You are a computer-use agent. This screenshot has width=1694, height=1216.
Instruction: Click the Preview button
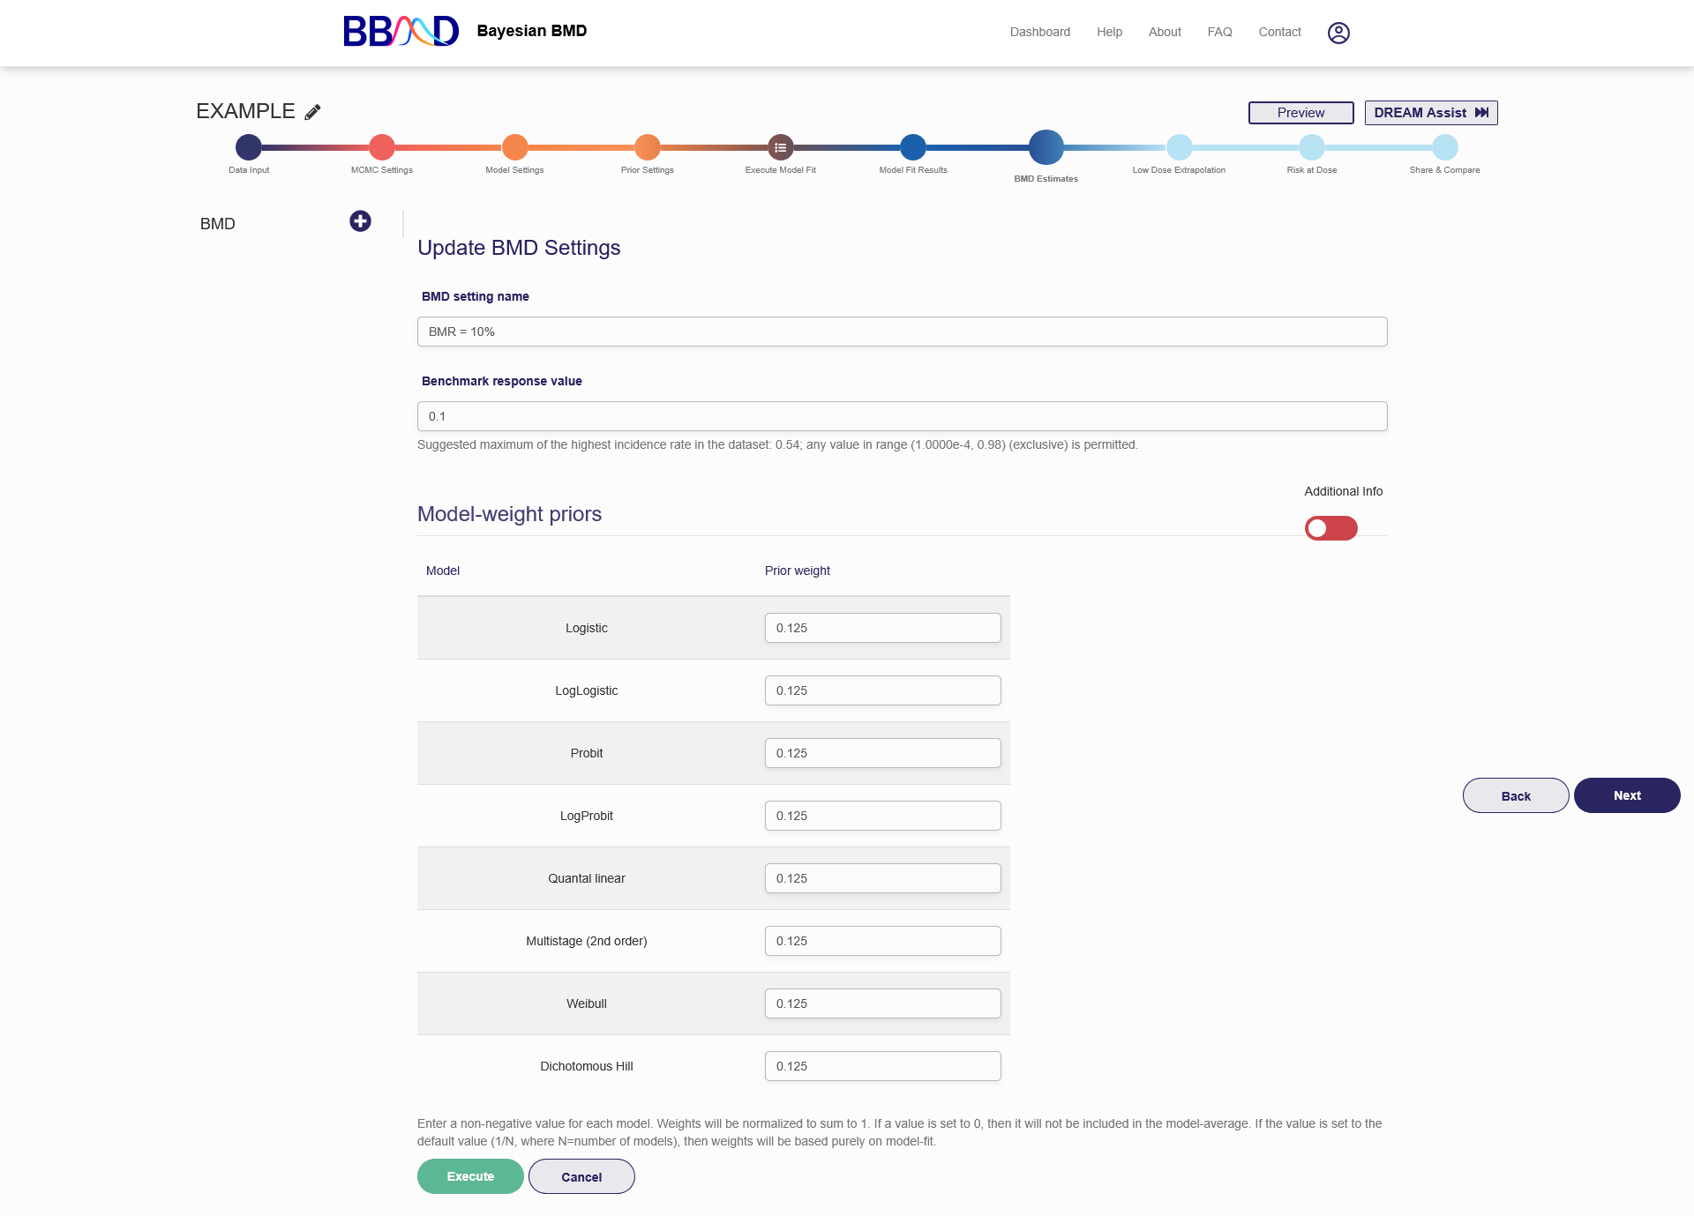pos(1300,113)
